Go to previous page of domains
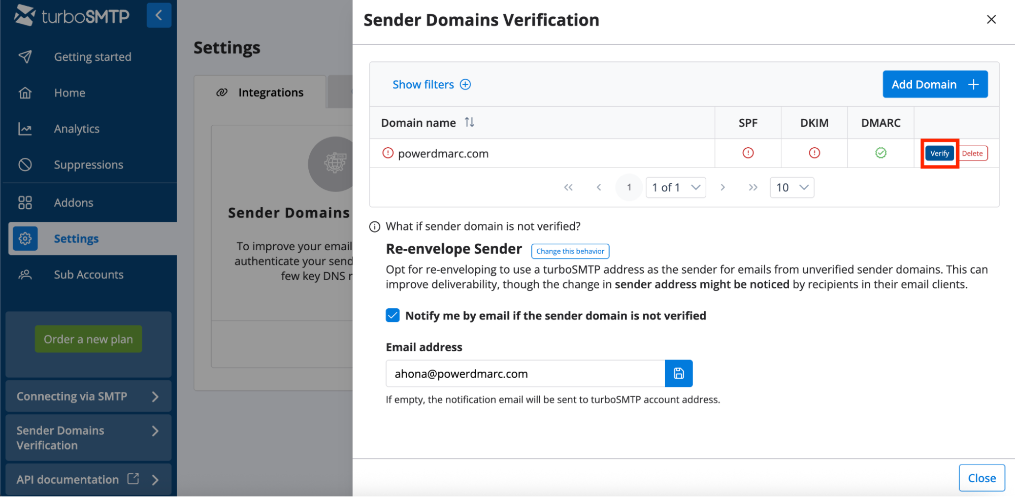This screenshot has height=497, width=1015. (599, 187)
